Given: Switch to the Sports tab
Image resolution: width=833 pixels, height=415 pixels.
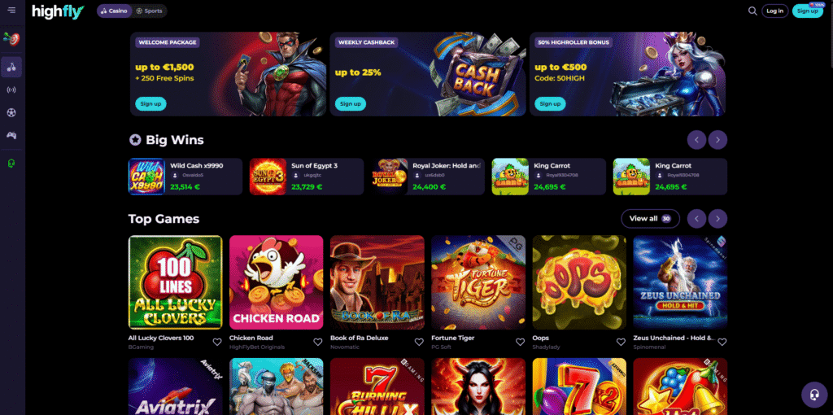Looking at the screenshot, I should pos(150,11).
